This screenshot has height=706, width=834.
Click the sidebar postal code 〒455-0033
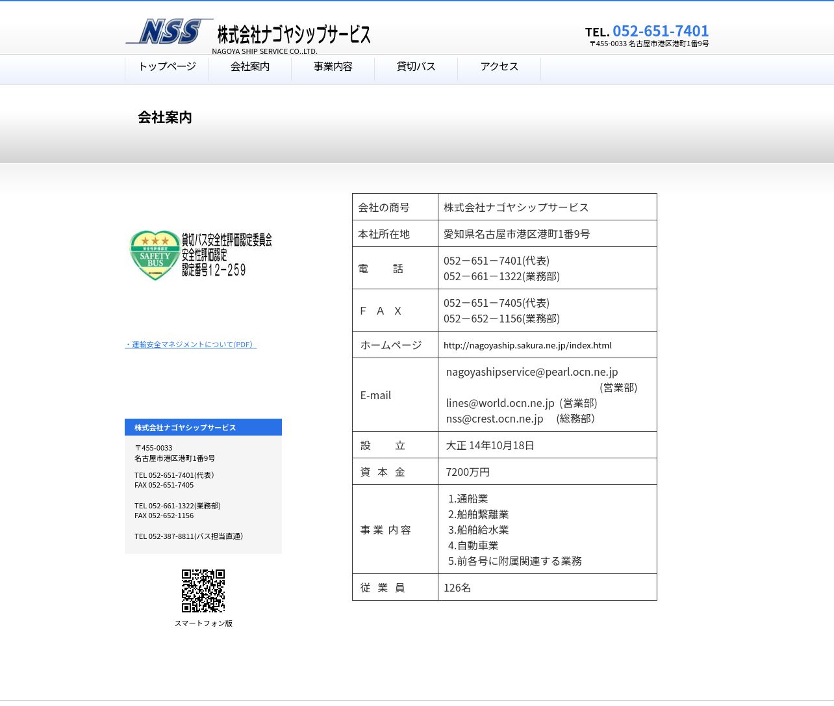(153, 448)
